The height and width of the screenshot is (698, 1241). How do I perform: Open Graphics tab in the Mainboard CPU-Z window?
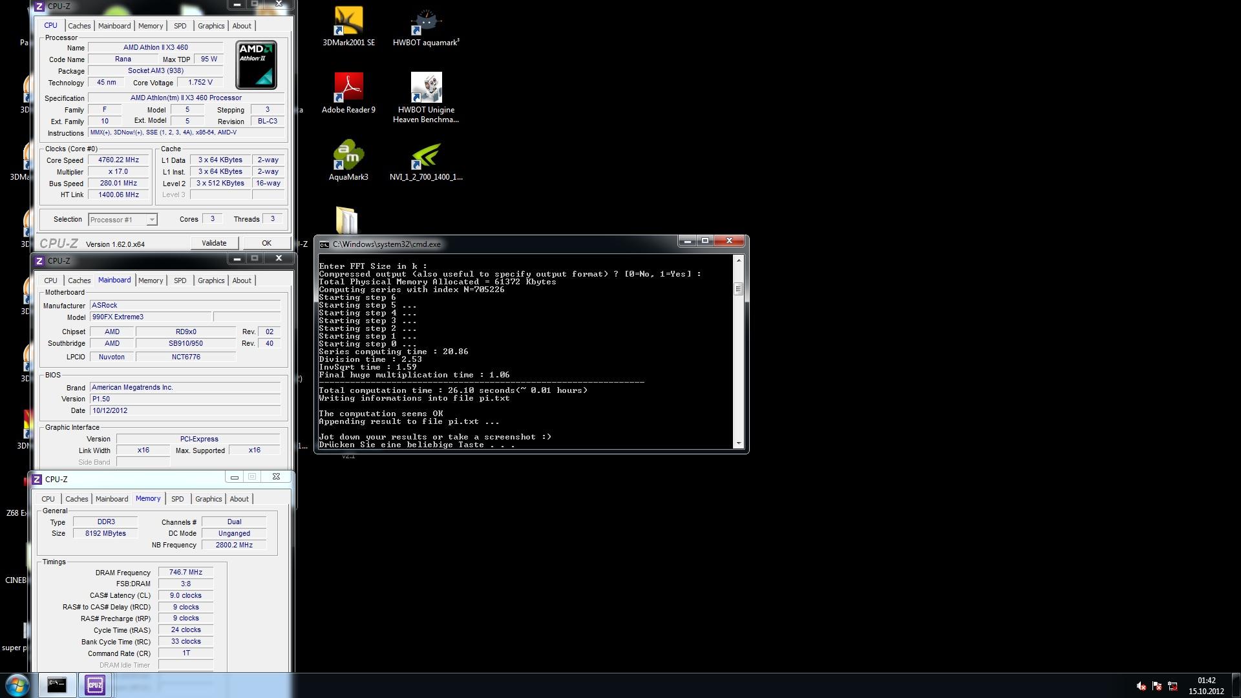pos(211,280)
